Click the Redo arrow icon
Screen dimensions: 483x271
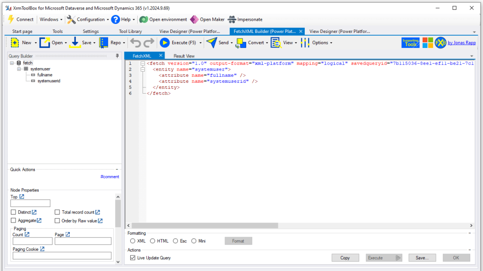click(x=149, y=43)
